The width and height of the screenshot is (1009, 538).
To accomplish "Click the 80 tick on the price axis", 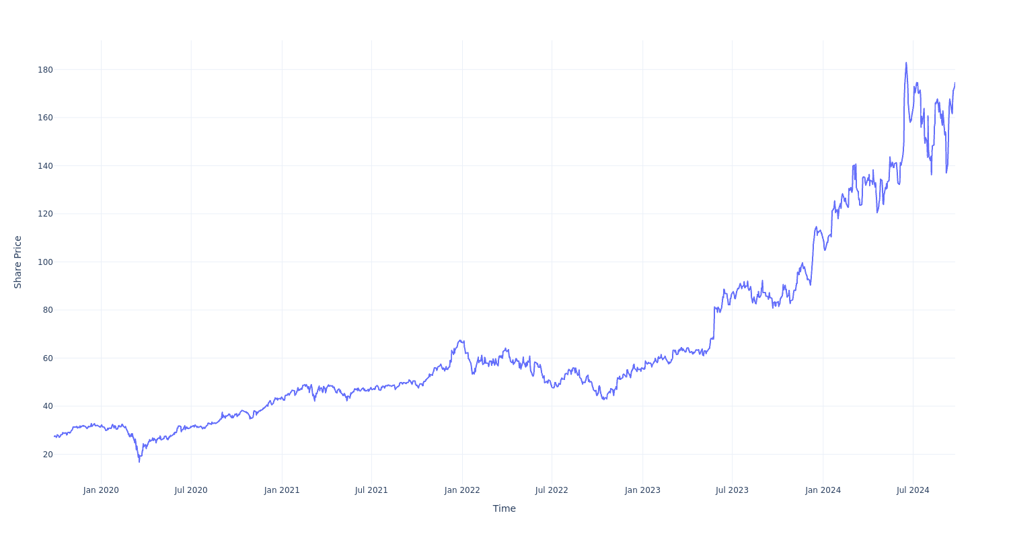I will pyautogui.click(x=48, y=310).
